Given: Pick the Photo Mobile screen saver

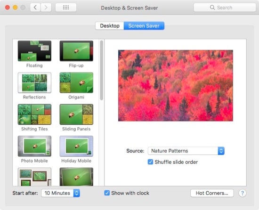Looking at the screenshot, I should coord(34,146).
